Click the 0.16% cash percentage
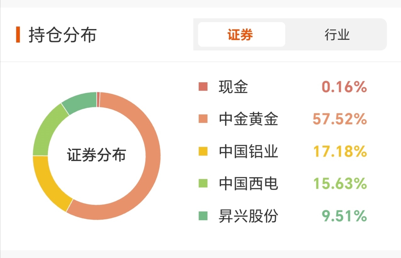The width and height of the screenshot is (401, 258). (344, 87)
